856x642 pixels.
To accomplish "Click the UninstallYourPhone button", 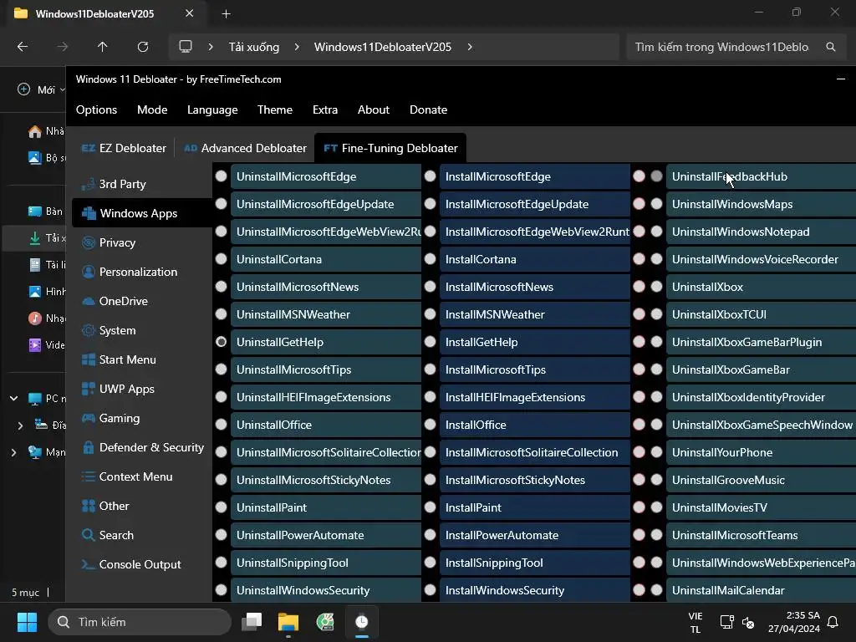I will pyautogui.click(x=761, y=452).
